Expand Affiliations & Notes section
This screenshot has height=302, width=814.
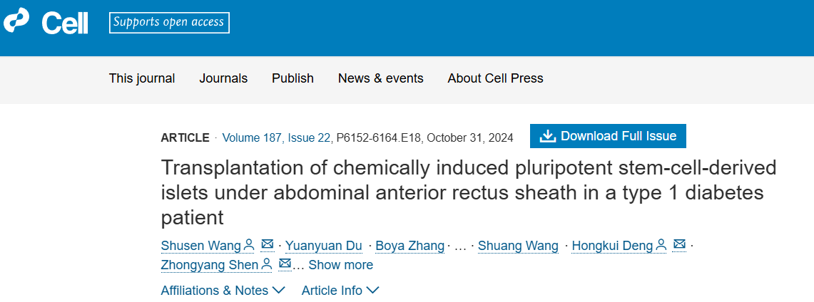point(223,291)
